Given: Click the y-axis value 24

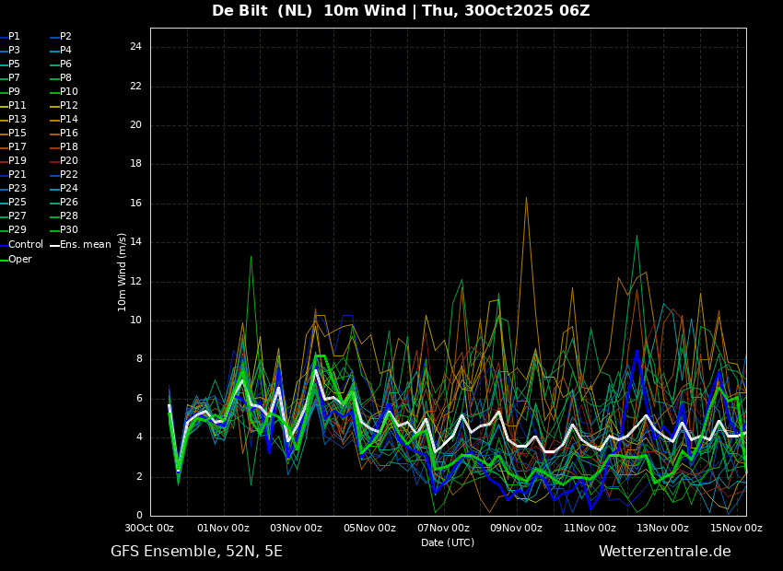Looking at the screenshot, I should click(x=135, y=47).
